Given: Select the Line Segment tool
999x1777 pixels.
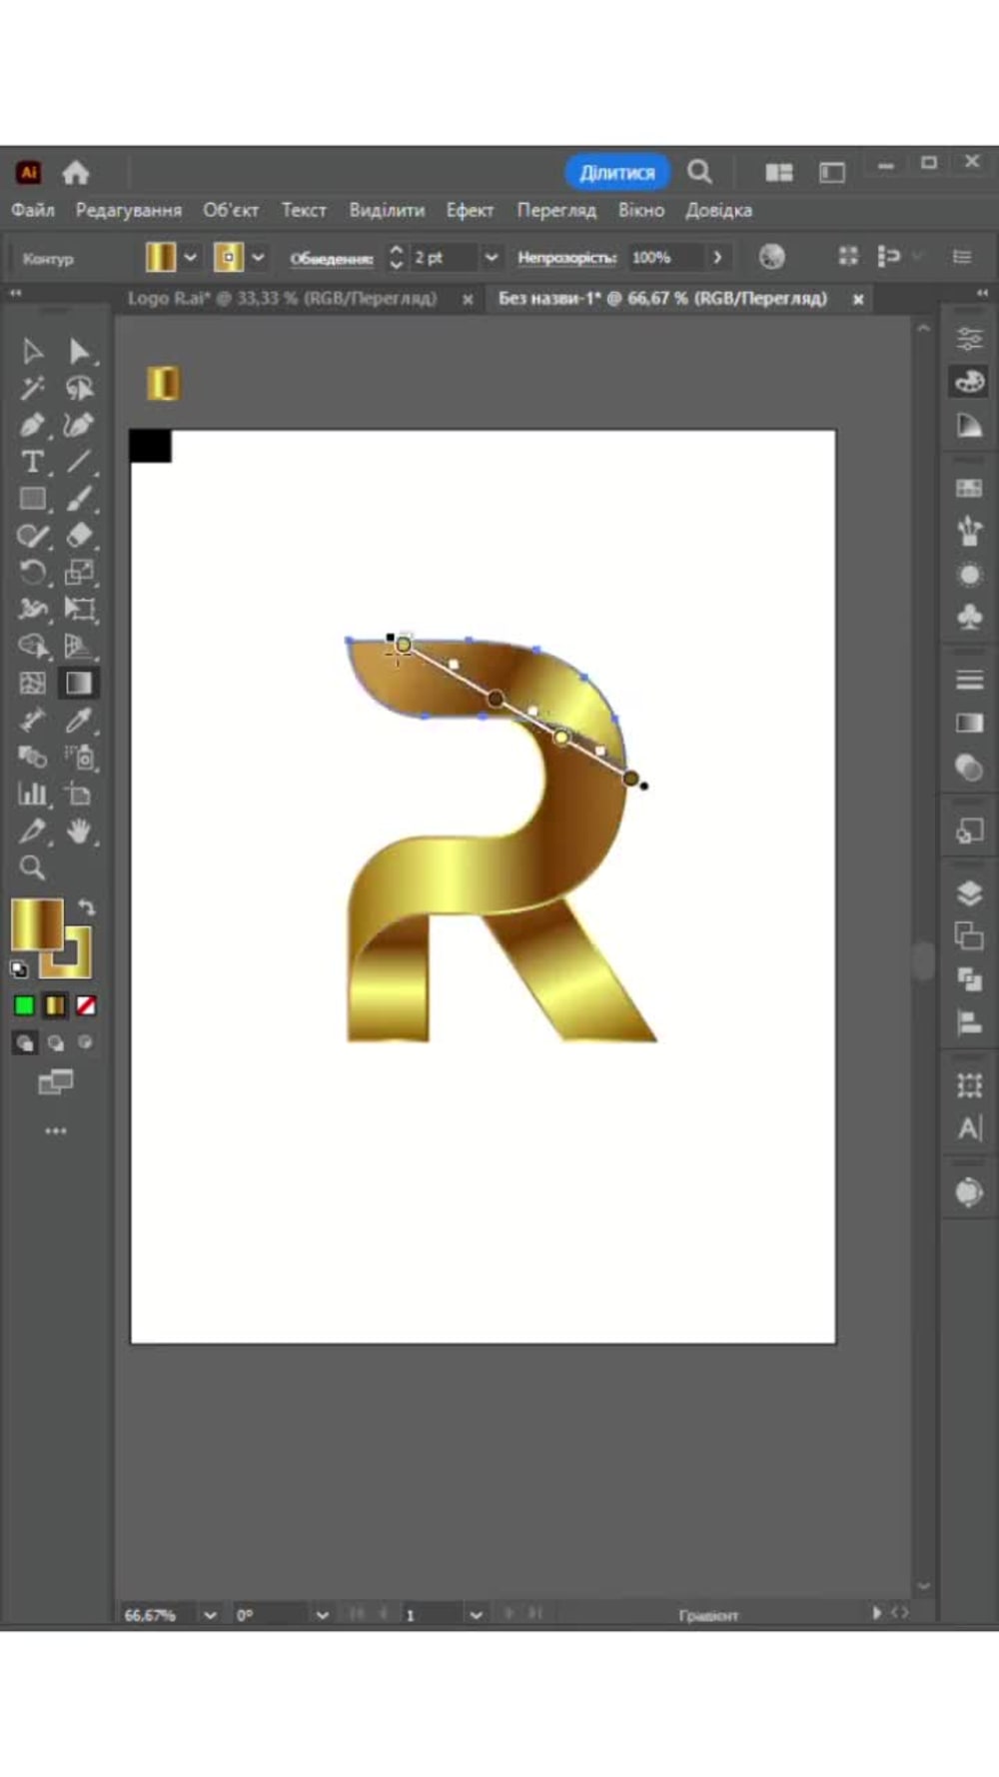Looking at the screenshot, I should tap(79, 462).
